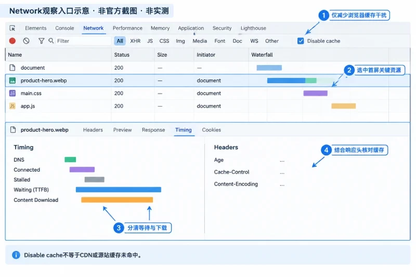Select the main.css request row
416x277 pixels.
pyautogui.click(x=207, y=93)
